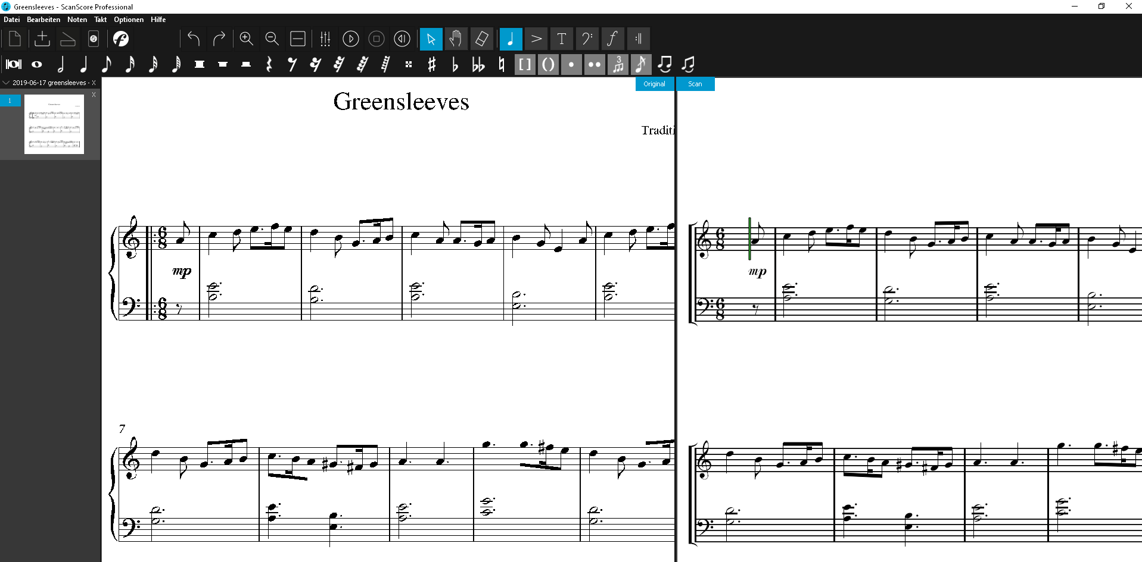Screen dimensions: 1142x562
Task: Click the zoom in magnifier
Action: [x=246, y=39]
